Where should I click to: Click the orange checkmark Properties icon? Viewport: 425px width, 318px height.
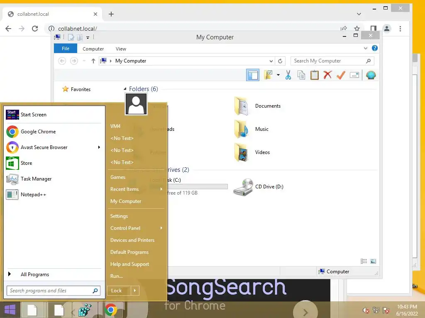click(341, 75)
